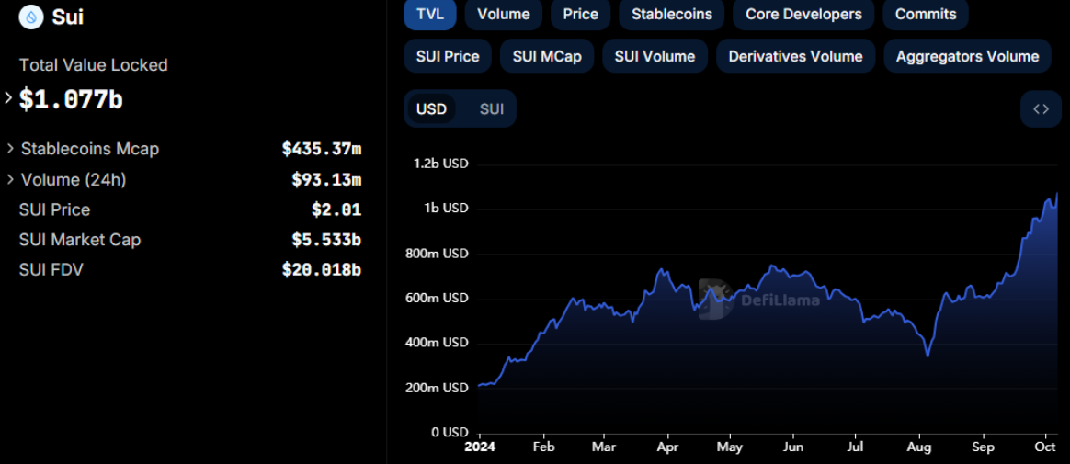Toggle the Volume chart series

click(504, 14)
